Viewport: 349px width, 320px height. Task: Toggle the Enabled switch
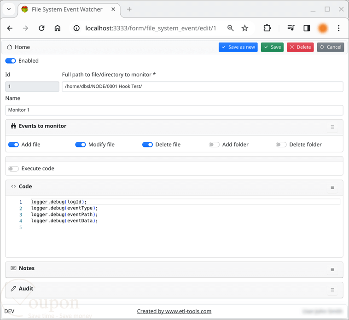point(11,61)
